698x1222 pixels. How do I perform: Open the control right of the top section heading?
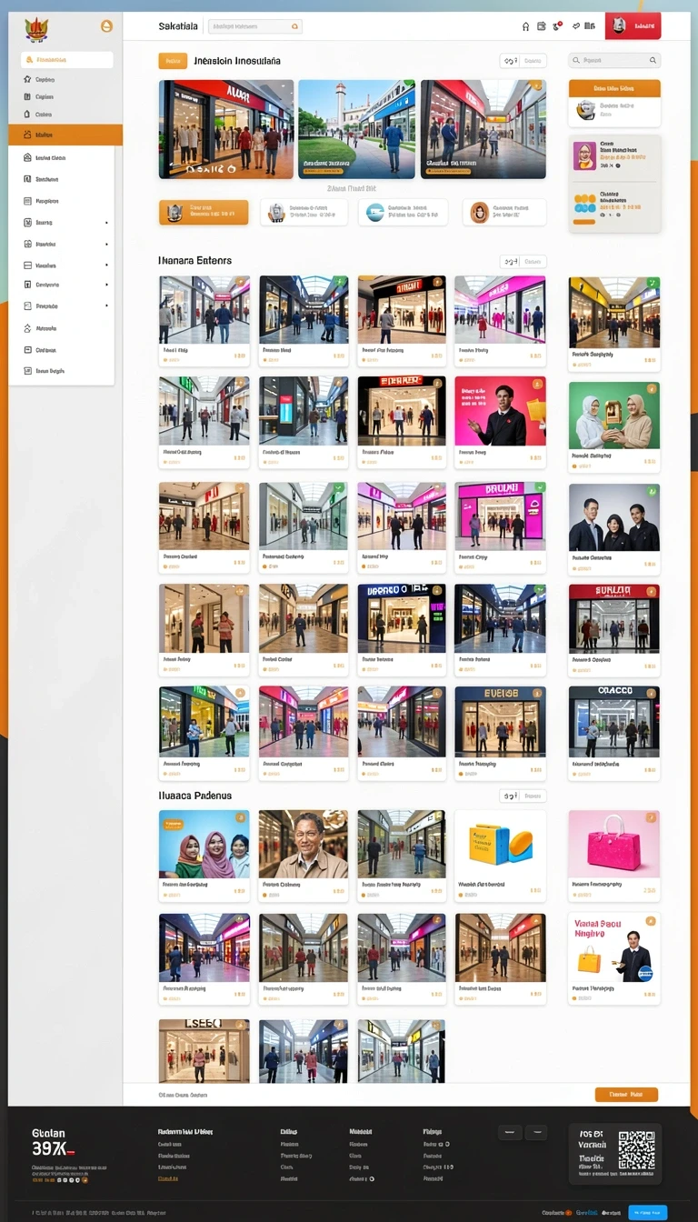[x=523, y=61]
